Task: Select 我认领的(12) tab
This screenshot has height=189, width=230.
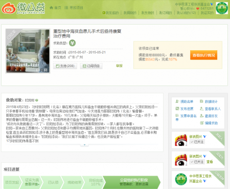Action: click(x=186, y=13)
